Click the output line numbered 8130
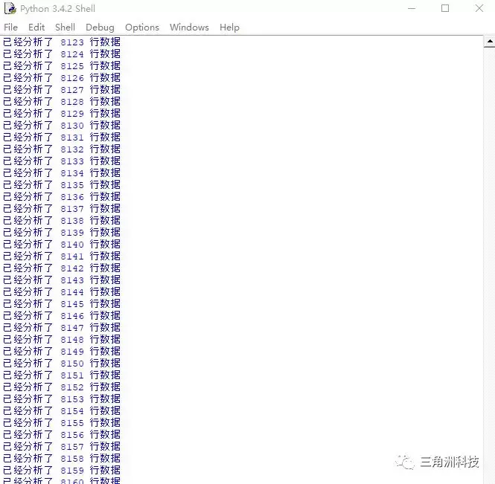 (x=62, y=125)
